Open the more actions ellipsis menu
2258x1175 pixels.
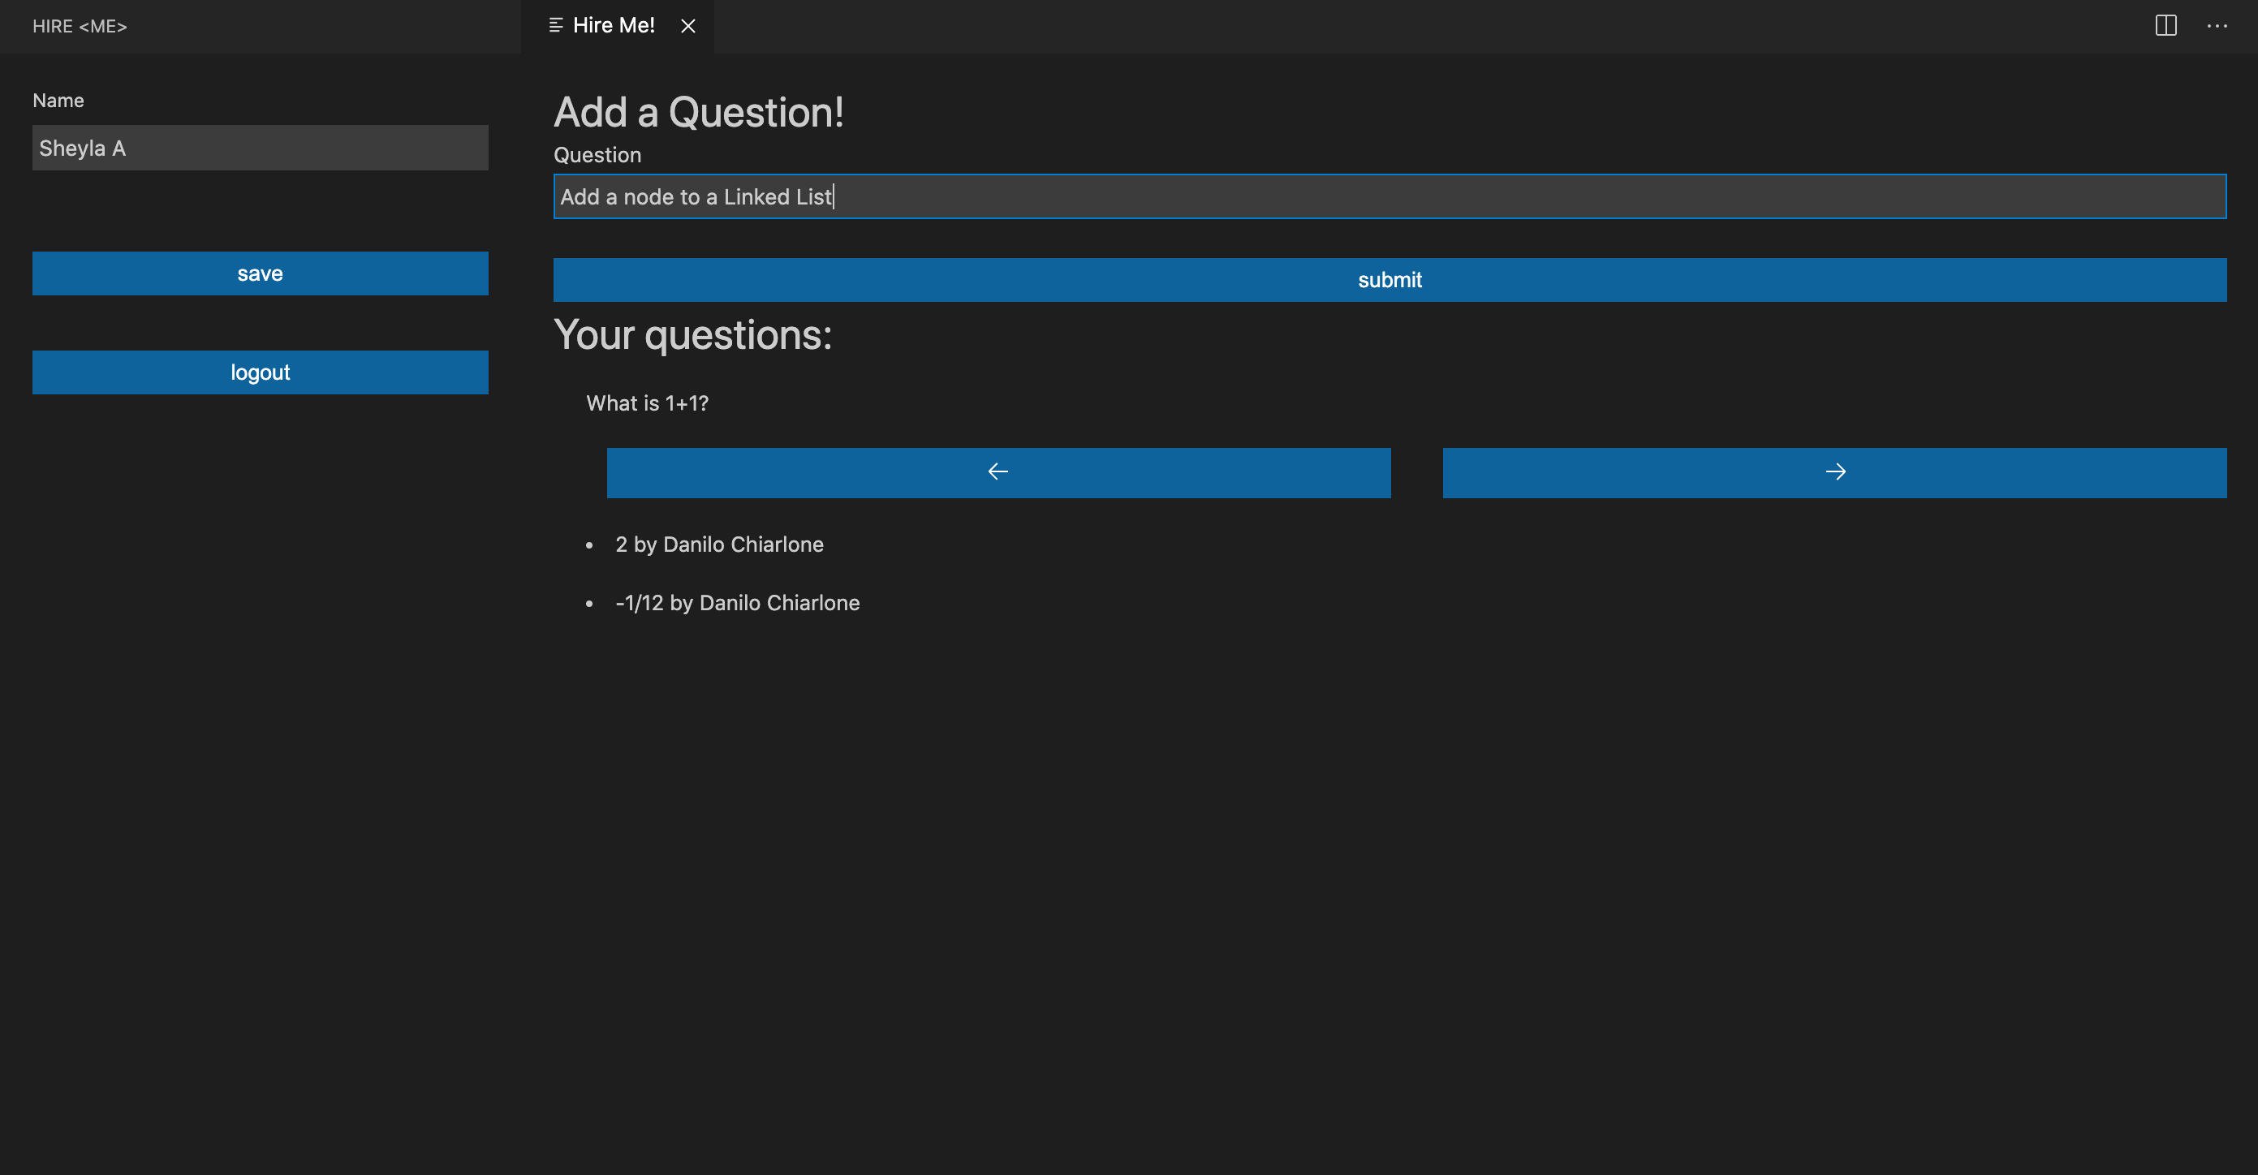[2217, 26]
